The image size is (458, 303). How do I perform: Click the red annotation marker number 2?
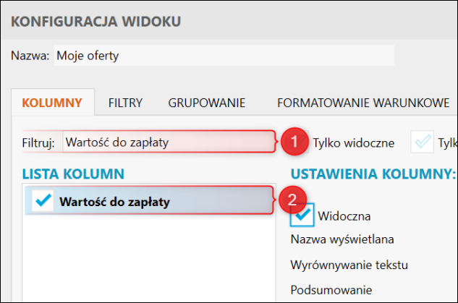(x=291, y=200)
